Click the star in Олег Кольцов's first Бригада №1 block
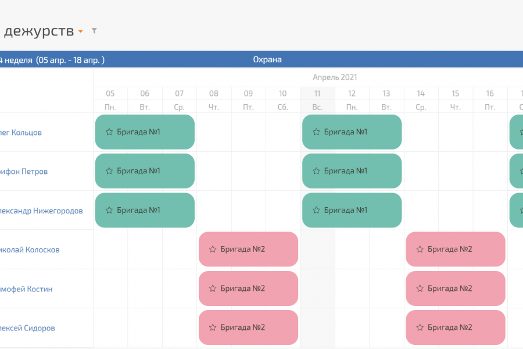The width and height of the screenshot is (523, 349). [109, 132]
